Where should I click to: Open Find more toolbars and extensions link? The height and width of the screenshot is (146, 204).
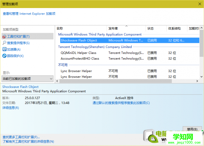coord(21,137)
